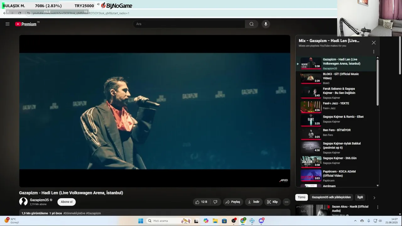Open Gazapizm35 channel avatar

click(24, 202)
